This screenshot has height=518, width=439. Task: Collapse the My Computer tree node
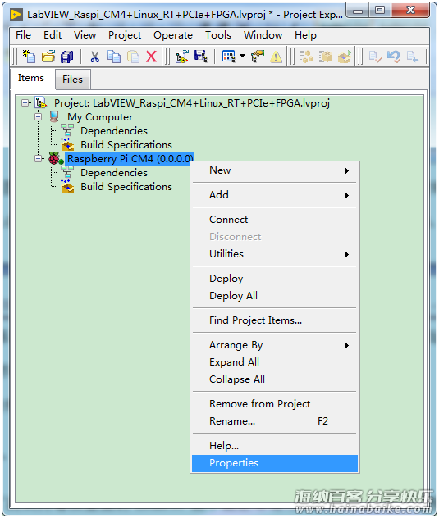(x=39, y=117)
